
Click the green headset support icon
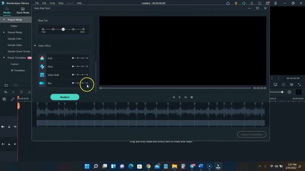244,3
